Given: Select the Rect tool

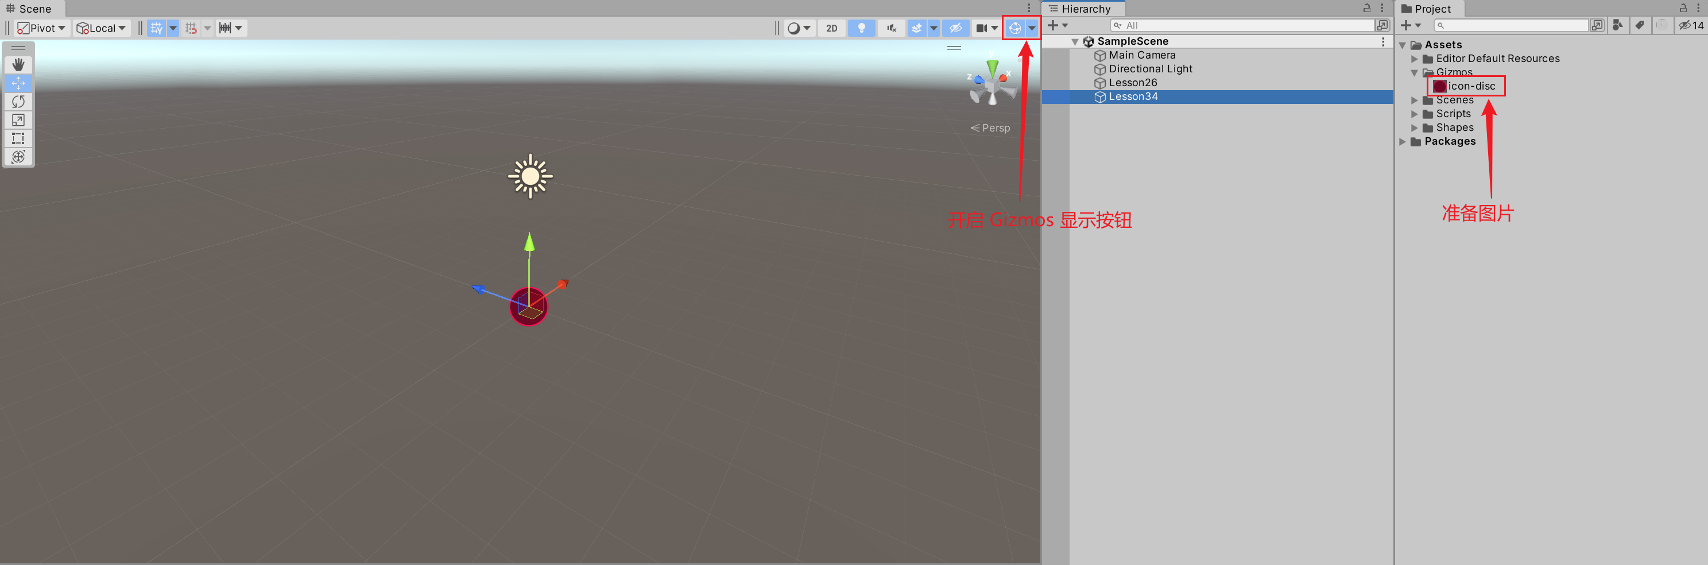Looking at the screenshot, I should (x=18, y=138).
